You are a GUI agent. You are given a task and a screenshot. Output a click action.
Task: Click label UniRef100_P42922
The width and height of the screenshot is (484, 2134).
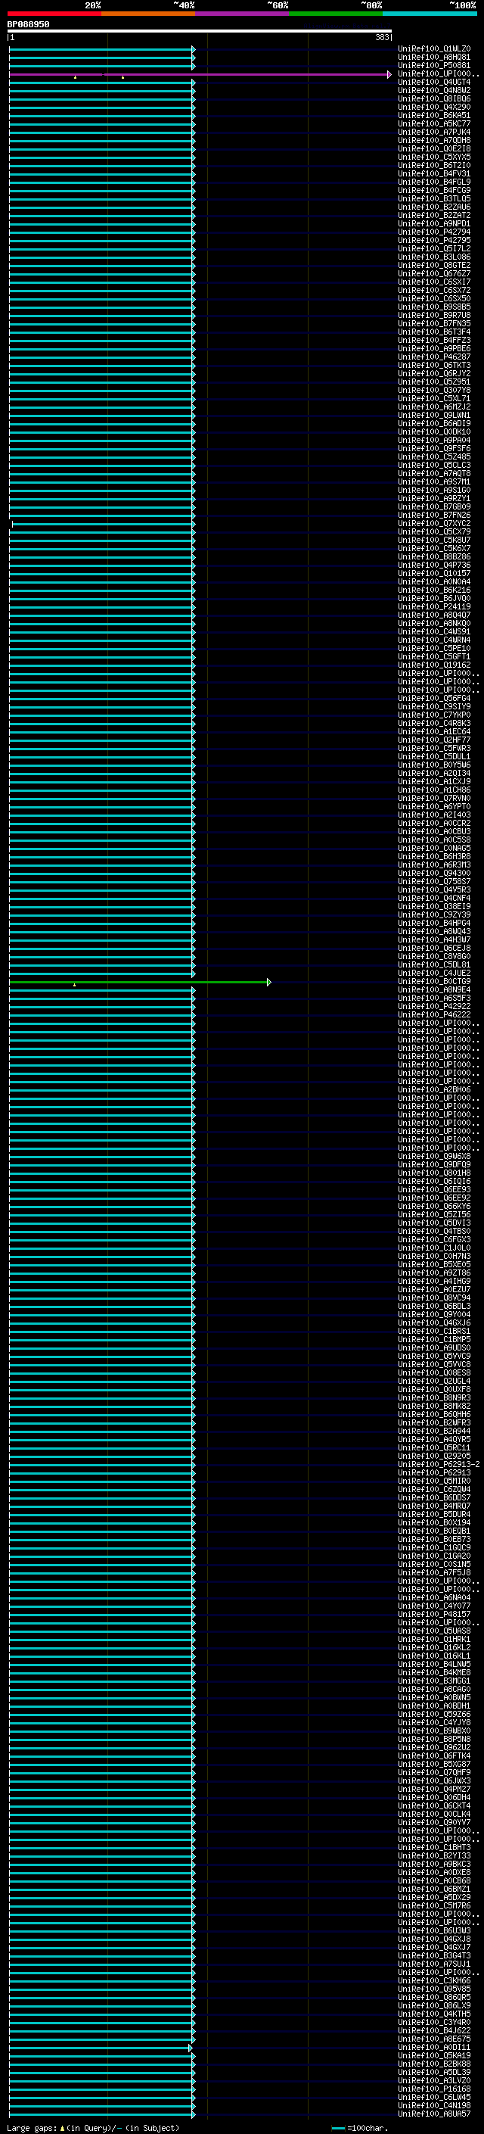434,1007
